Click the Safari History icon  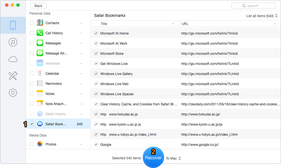coord(40,114)
